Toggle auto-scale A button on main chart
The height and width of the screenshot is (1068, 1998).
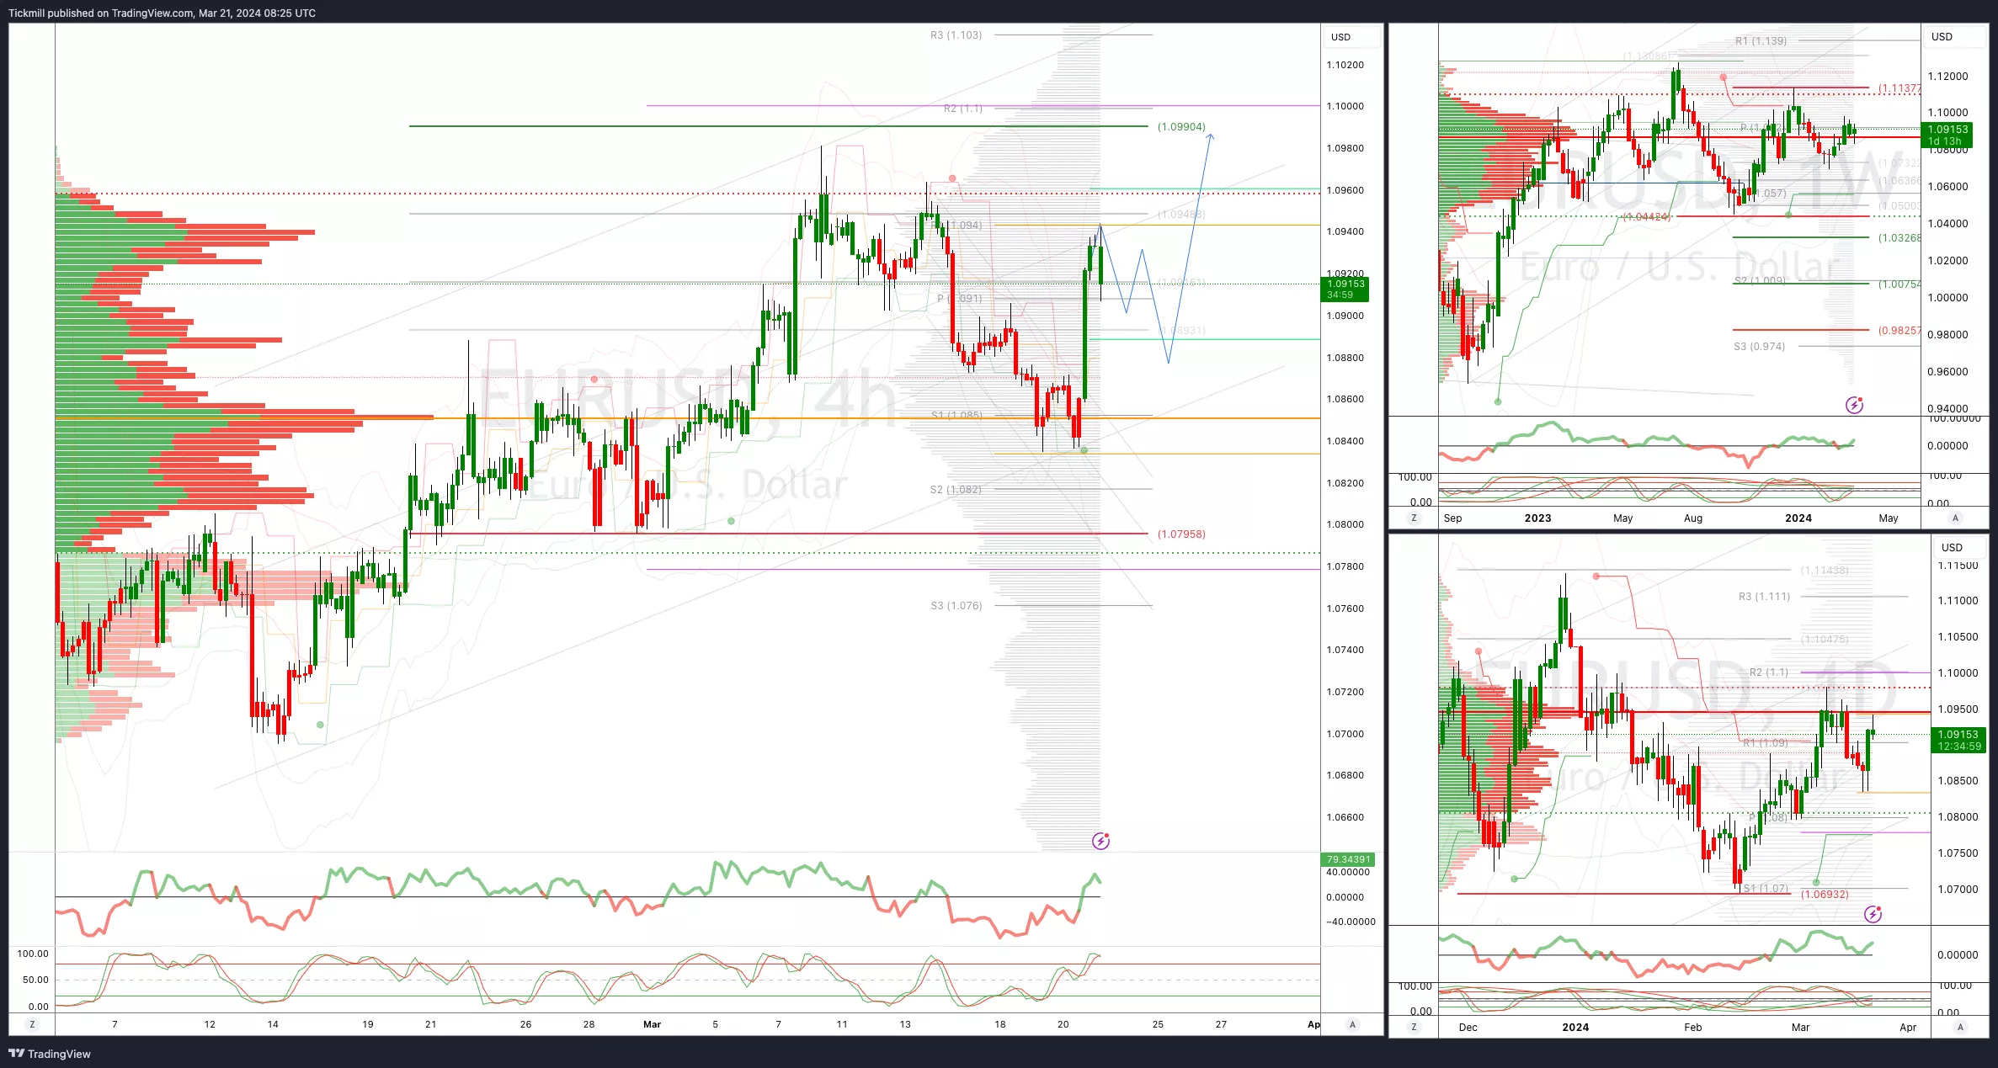point(1352,1024)
